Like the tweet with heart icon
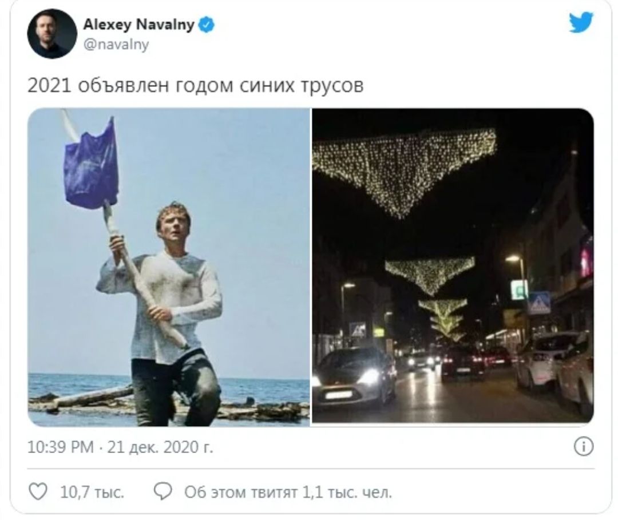Viewport: 618px width, 520px height. 38,491
